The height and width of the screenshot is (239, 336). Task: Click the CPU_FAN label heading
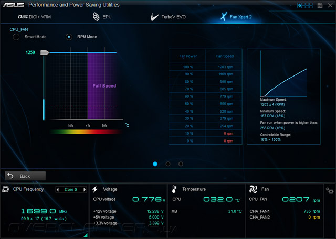pyautogui.click(x=19, y=29)
